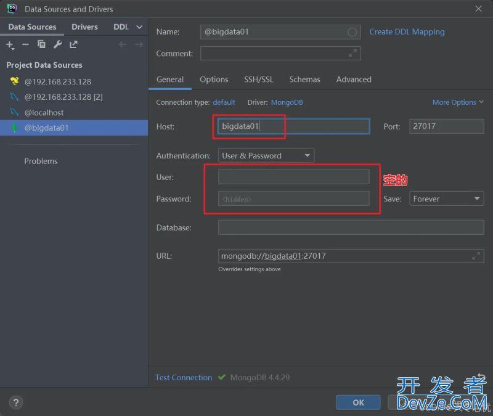
Task: Select @192.168.233.128 data source
Action: coord(74,82)
